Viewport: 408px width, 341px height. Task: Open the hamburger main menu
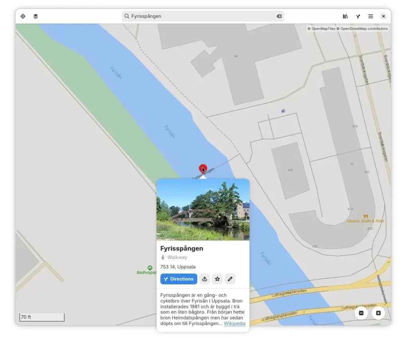[370, 16]
